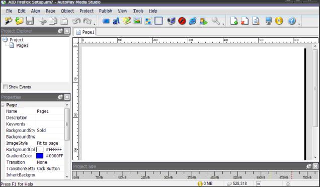Insert a Web browser object icon
Image resolution: width=320 pixels, height=187 pixels.
pyautogui.click(x=193, y=21)
